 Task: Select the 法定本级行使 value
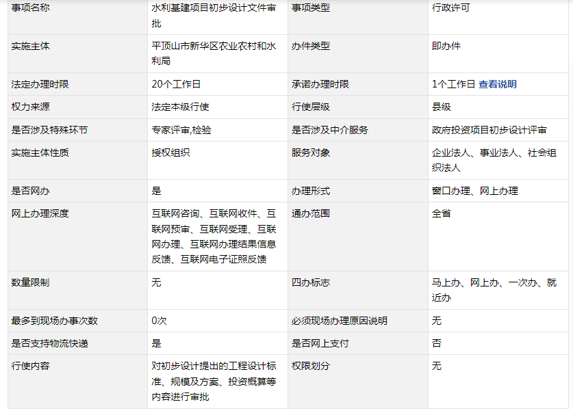(x=180, y=107)
